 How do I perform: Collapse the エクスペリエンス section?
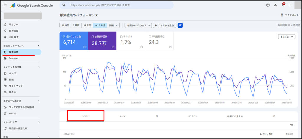[38, 101]
